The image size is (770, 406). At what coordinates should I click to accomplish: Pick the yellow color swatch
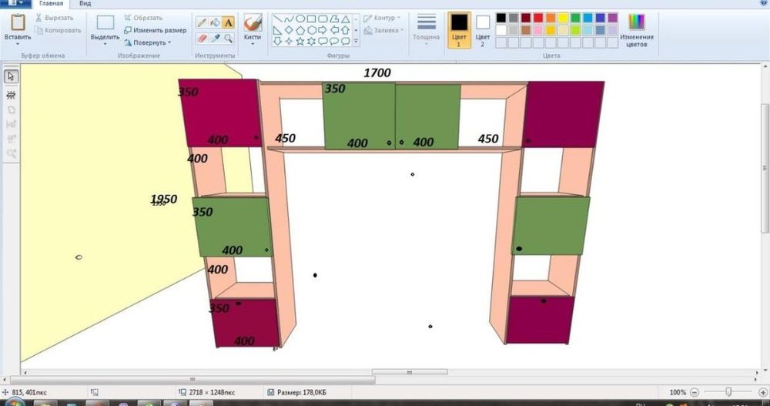point(564,18)
